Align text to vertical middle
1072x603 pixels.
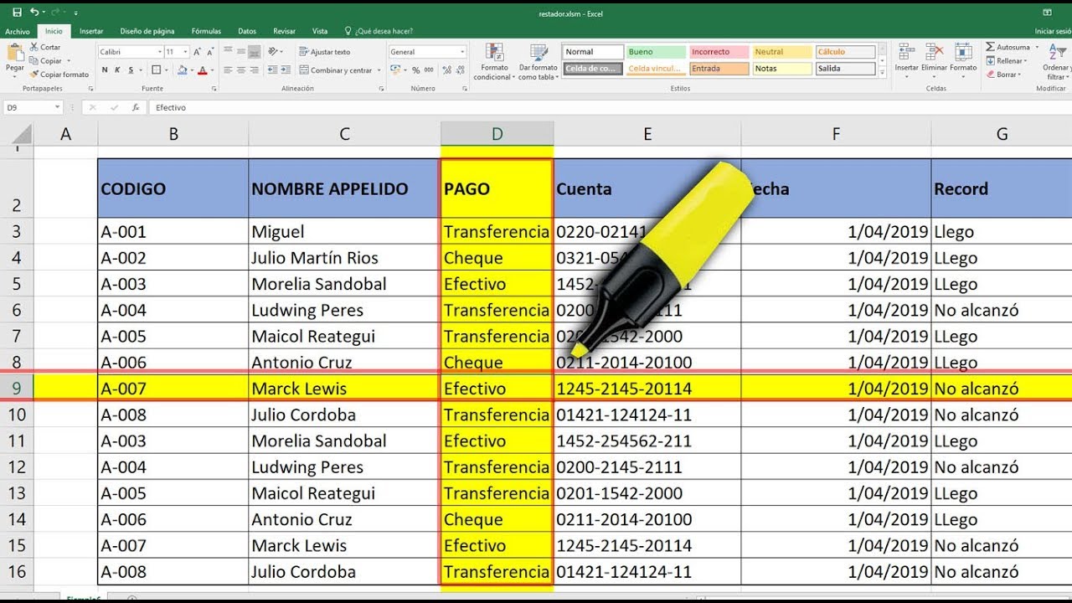tap(241, 52)
